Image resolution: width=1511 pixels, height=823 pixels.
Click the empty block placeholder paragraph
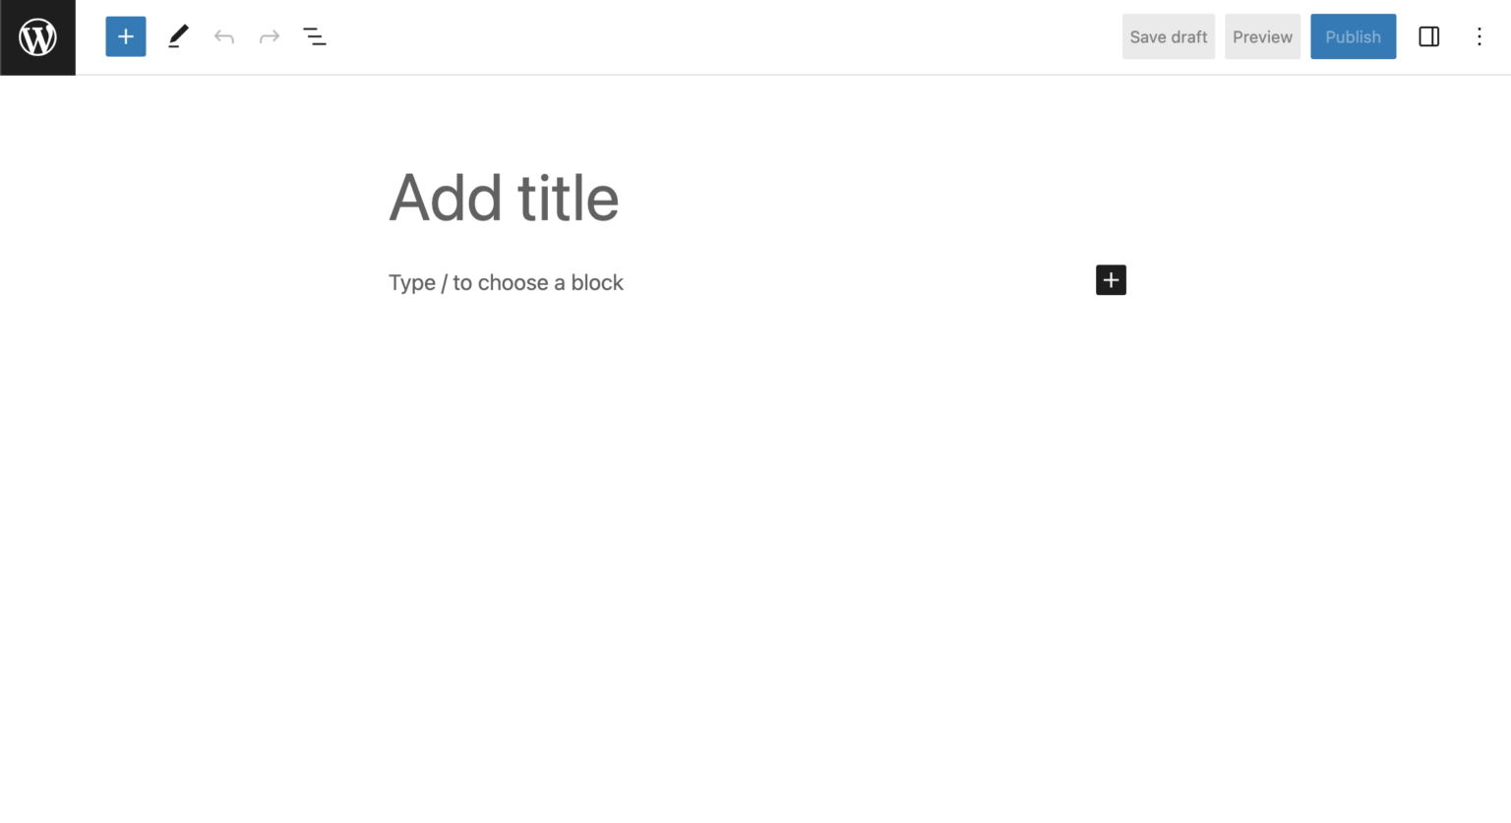click(506, 282)
